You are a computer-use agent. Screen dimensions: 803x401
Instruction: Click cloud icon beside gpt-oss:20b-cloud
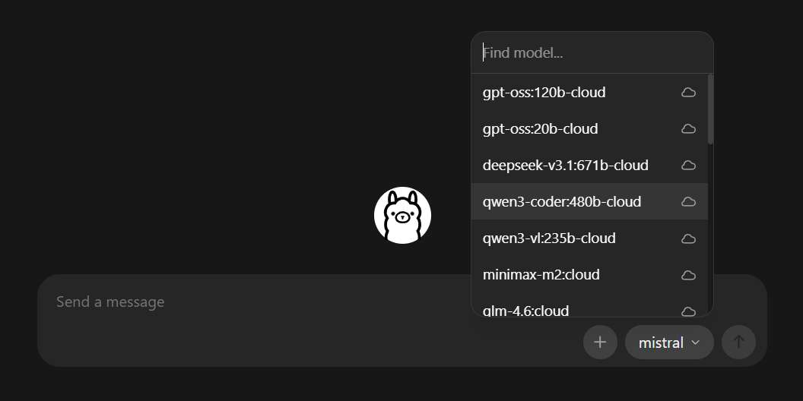[x=688, y=129]
